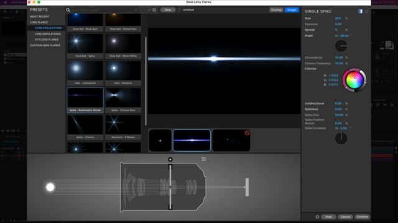Click the reload icon beside Untitled

click(179, 10)
